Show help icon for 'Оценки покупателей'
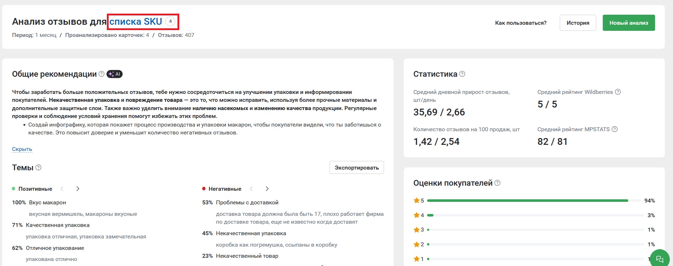Viewport: 673px width, 266px height. (x=497, y=183)
